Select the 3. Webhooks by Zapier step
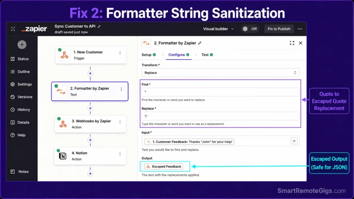This screenshot has width=354, height=199. click(90, 124)
